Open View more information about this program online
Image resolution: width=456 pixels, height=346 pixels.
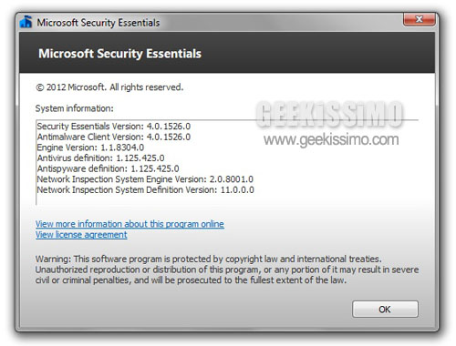point(130,224)
